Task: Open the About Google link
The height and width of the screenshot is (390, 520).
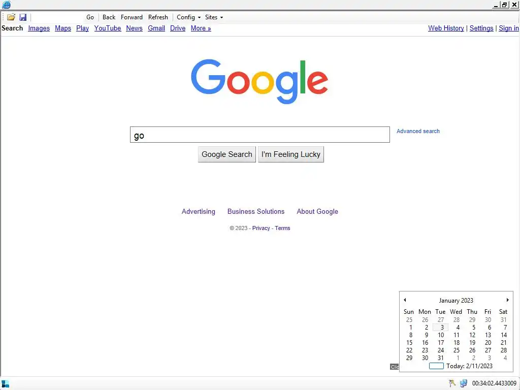Action: point(317,212)
